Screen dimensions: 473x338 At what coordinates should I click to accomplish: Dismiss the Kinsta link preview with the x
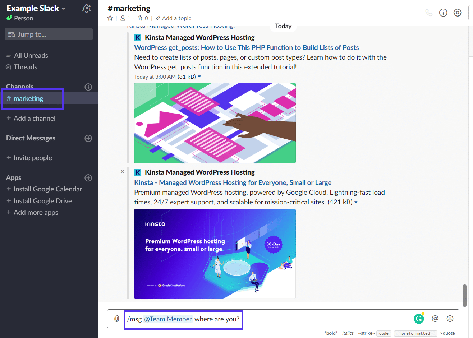pyautogui.click(x=122, y=171)
